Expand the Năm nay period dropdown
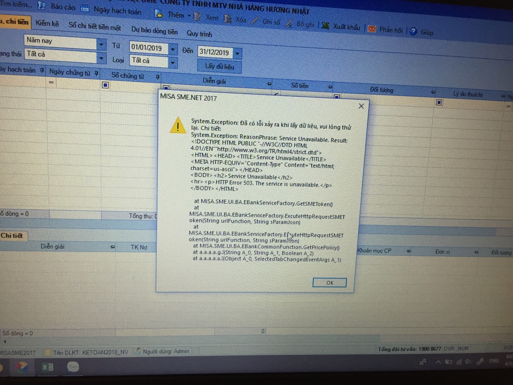Image resolution: width=513 pixels, height=385 pixels. [101, 44]
